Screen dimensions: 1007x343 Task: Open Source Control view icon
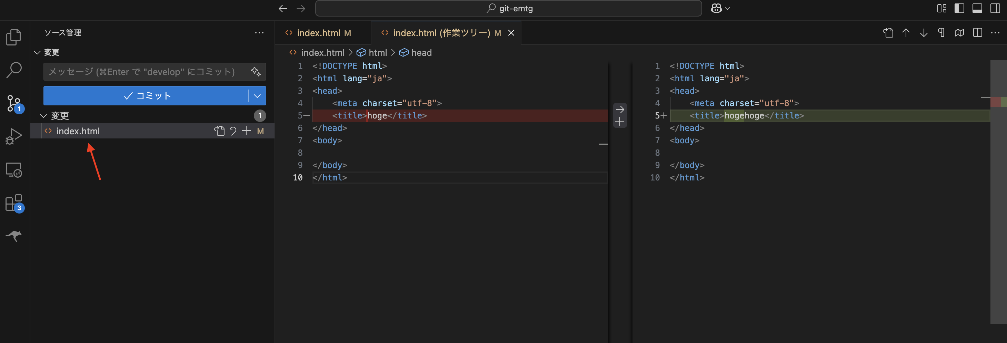pos(15,104)
